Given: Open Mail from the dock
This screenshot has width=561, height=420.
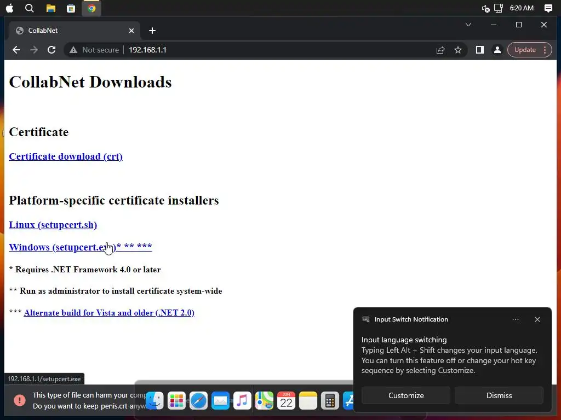Looking at the screenshot, I should 220,400.
